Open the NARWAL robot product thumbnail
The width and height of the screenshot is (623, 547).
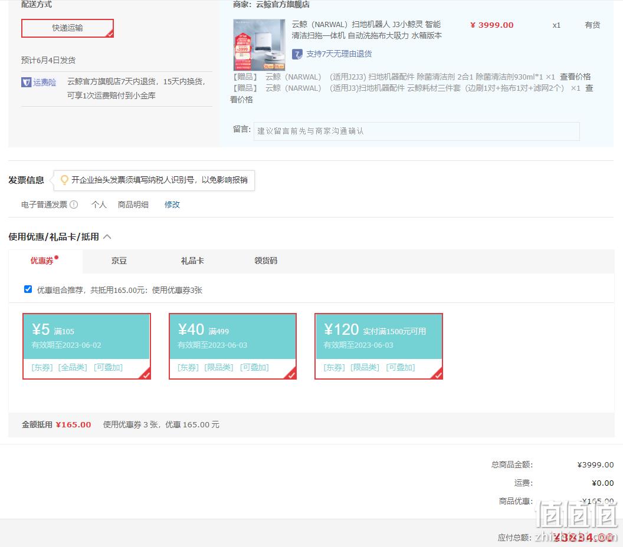coord(259,45)
